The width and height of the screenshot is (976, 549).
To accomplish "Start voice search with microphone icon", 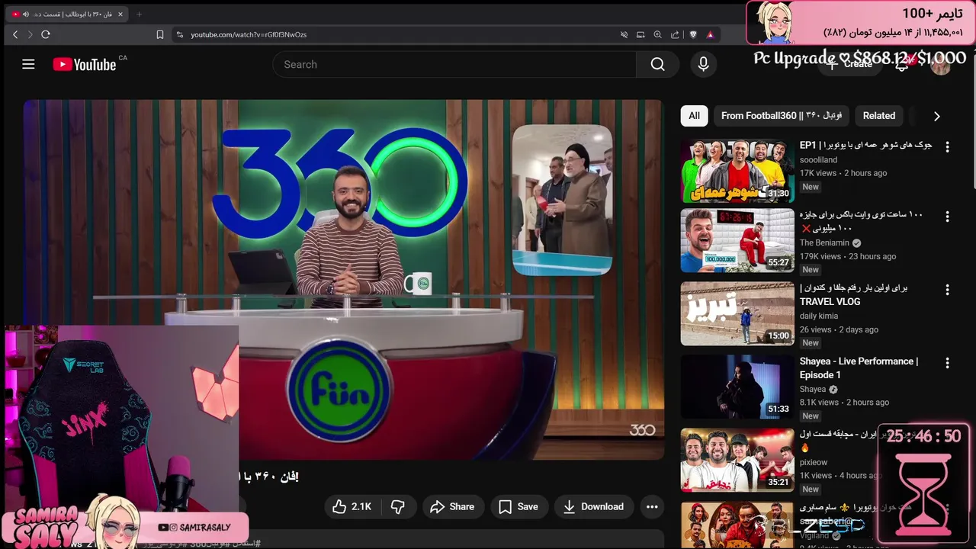I will pyautogui.click(x=703, y=65).
